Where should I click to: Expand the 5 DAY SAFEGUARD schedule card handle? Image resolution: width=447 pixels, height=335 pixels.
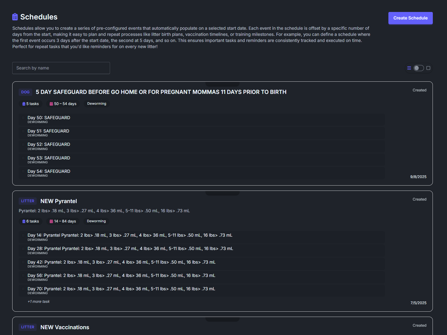222,84
